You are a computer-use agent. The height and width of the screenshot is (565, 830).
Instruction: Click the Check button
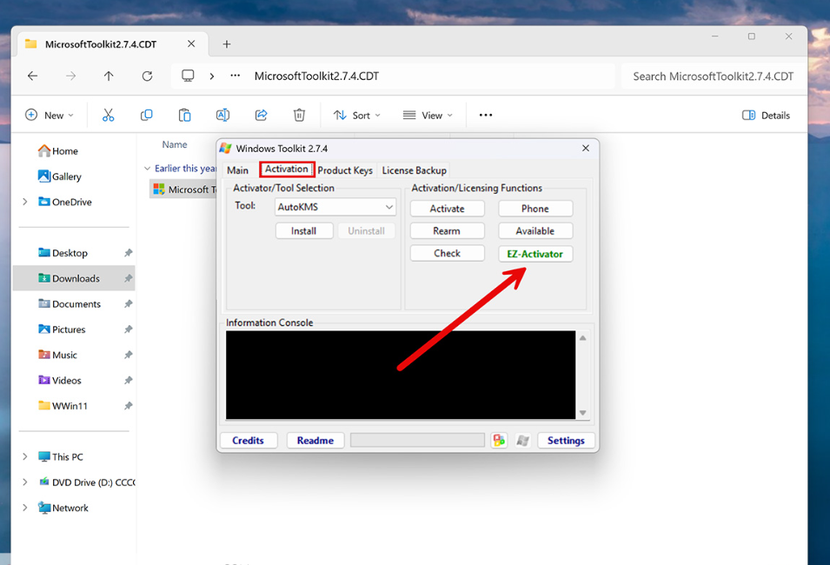point(447,253)
